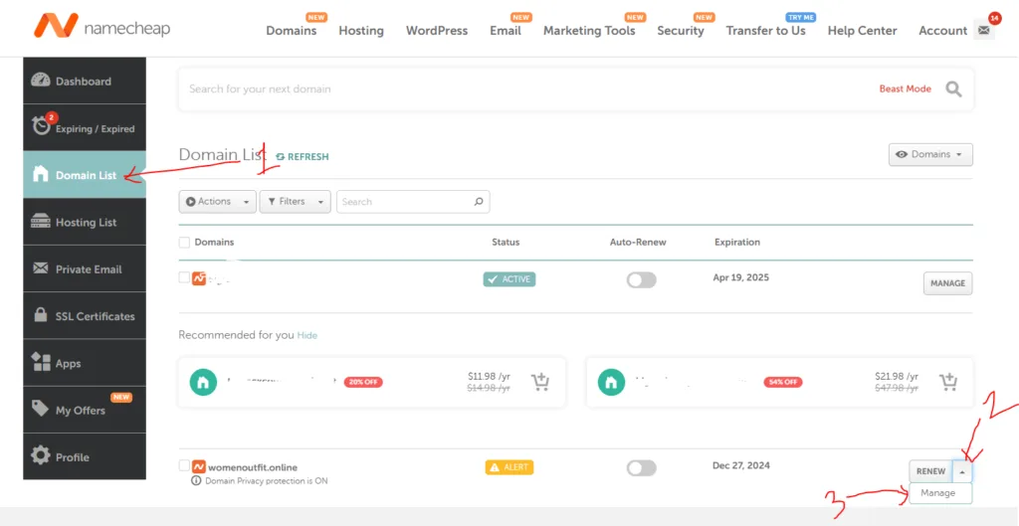Screen dimensions: 1019x526
Task: Open the WordPress top menu
Action: 437,31
